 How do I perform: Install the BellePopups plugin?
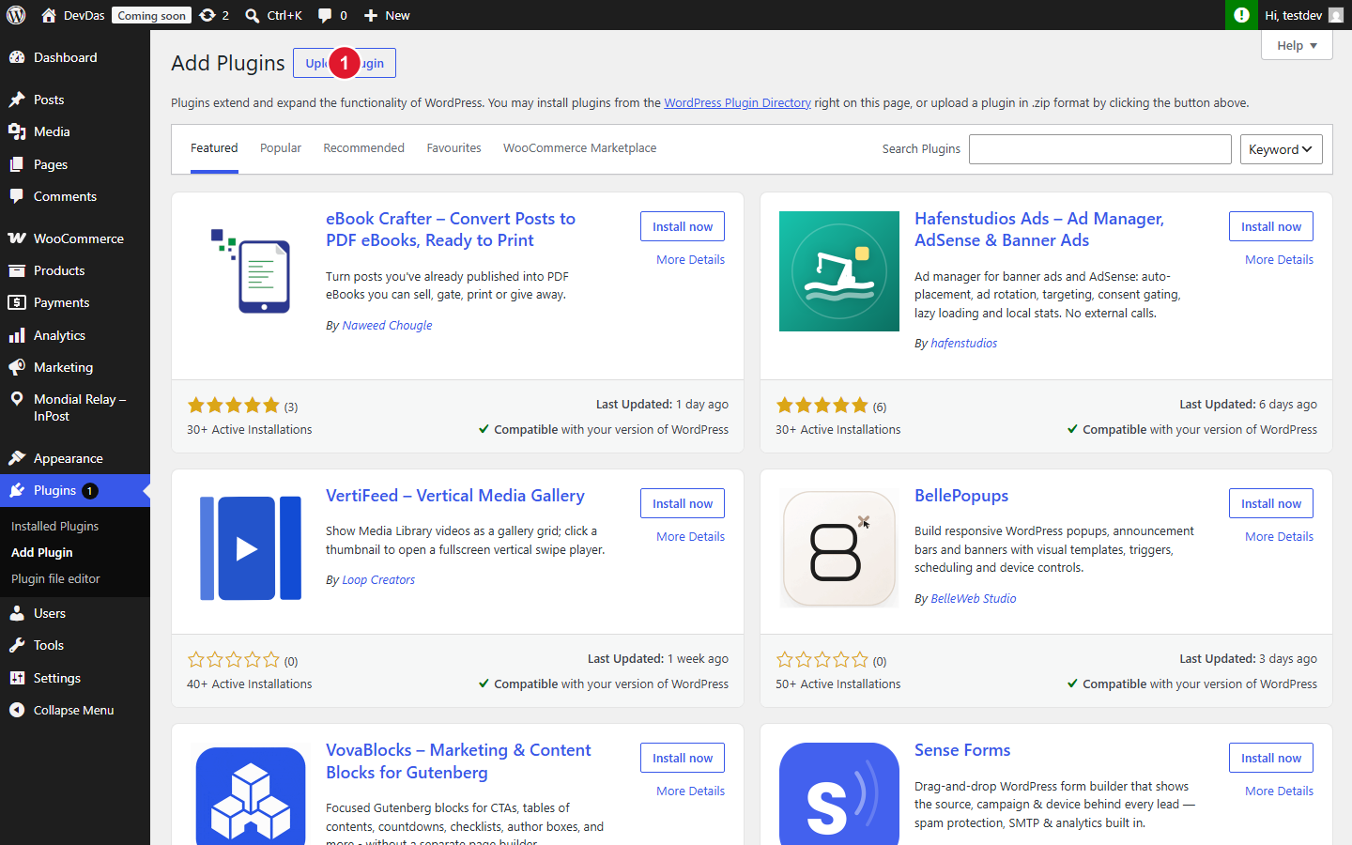coord(1271,503)
